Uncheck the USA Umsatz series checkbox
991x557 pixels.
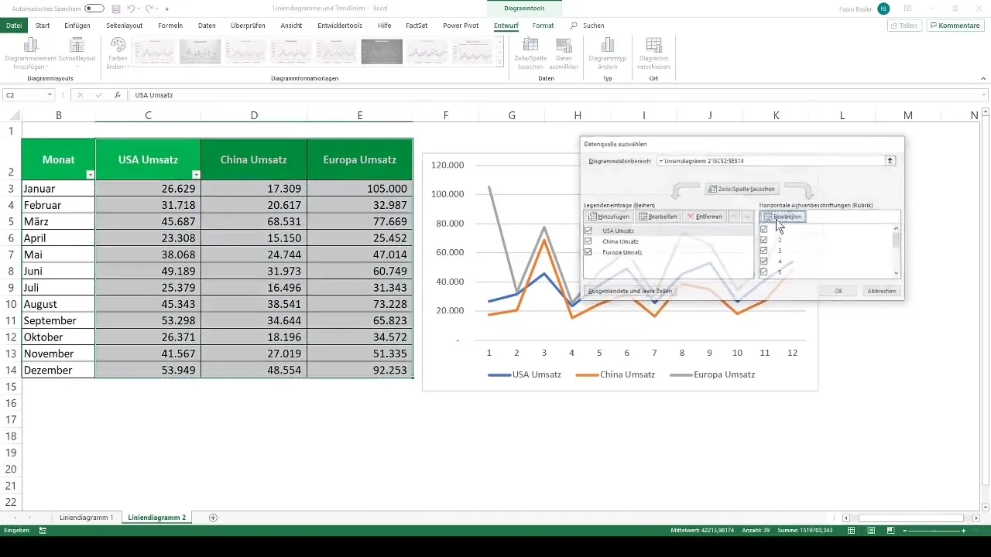589,231
